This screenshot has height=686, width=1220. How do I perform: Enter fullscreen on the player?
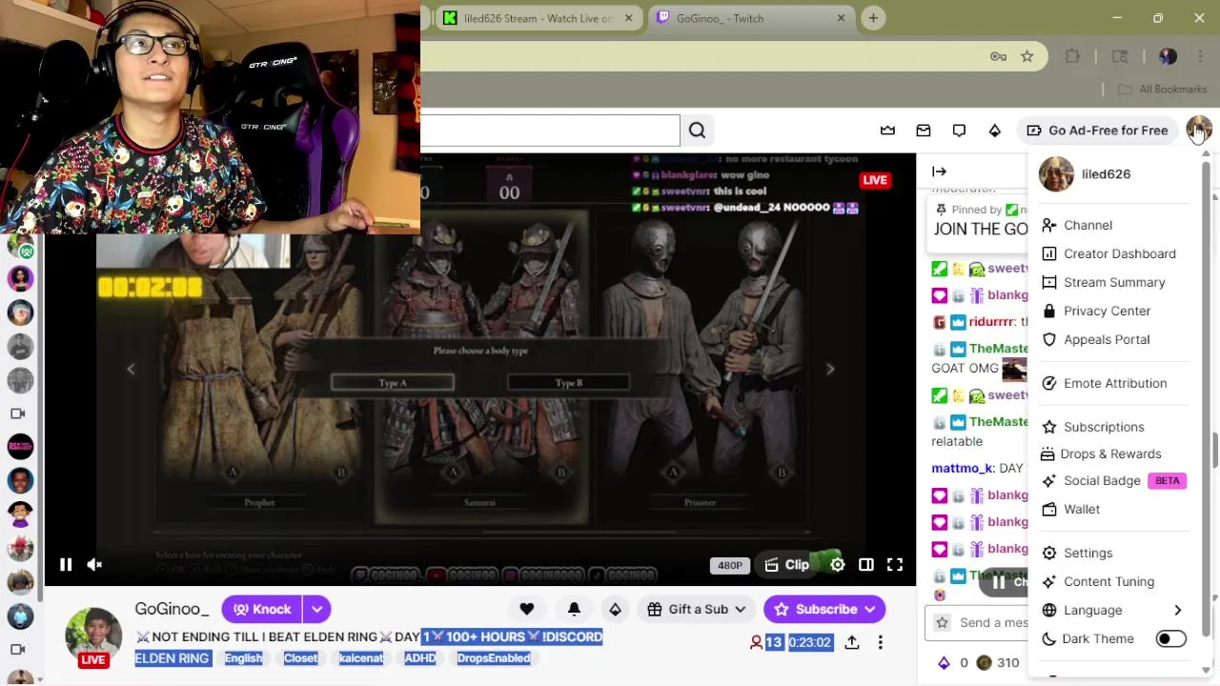894,565
